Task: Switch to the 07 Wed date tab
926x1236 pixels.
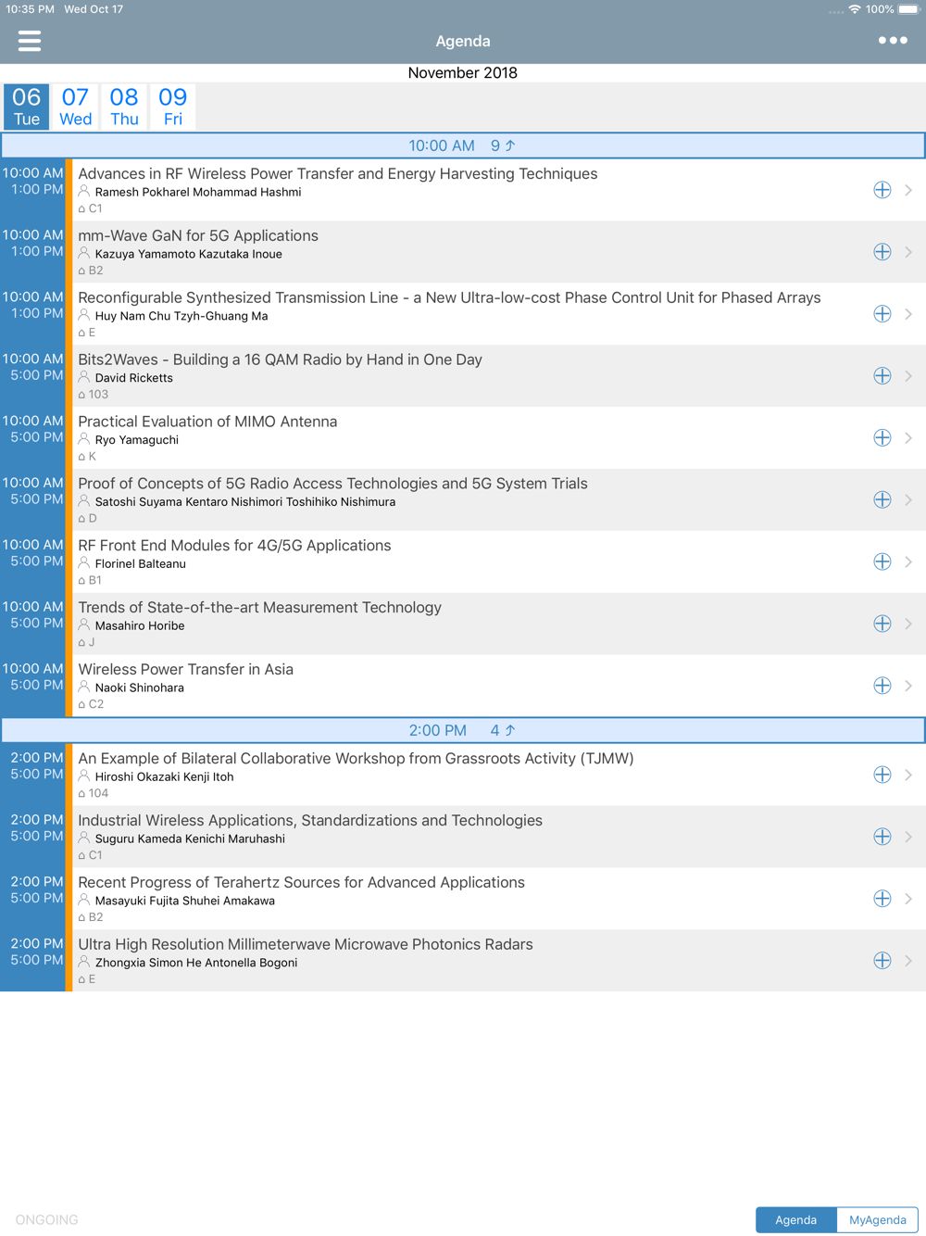Action: 76,107
